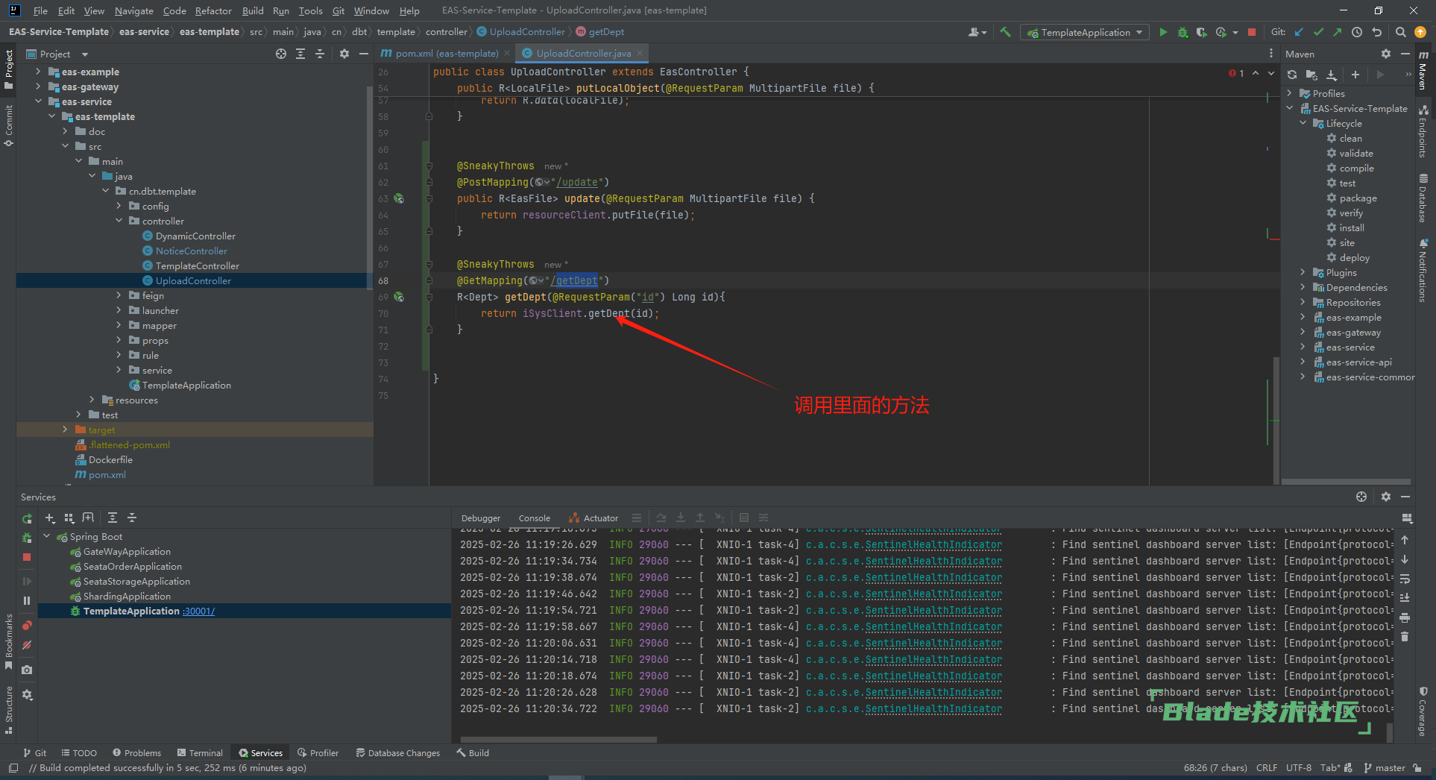Toggle the Database tool window on the right stripe
This screenshot has width=1436, height=780.
[1423, 198]
